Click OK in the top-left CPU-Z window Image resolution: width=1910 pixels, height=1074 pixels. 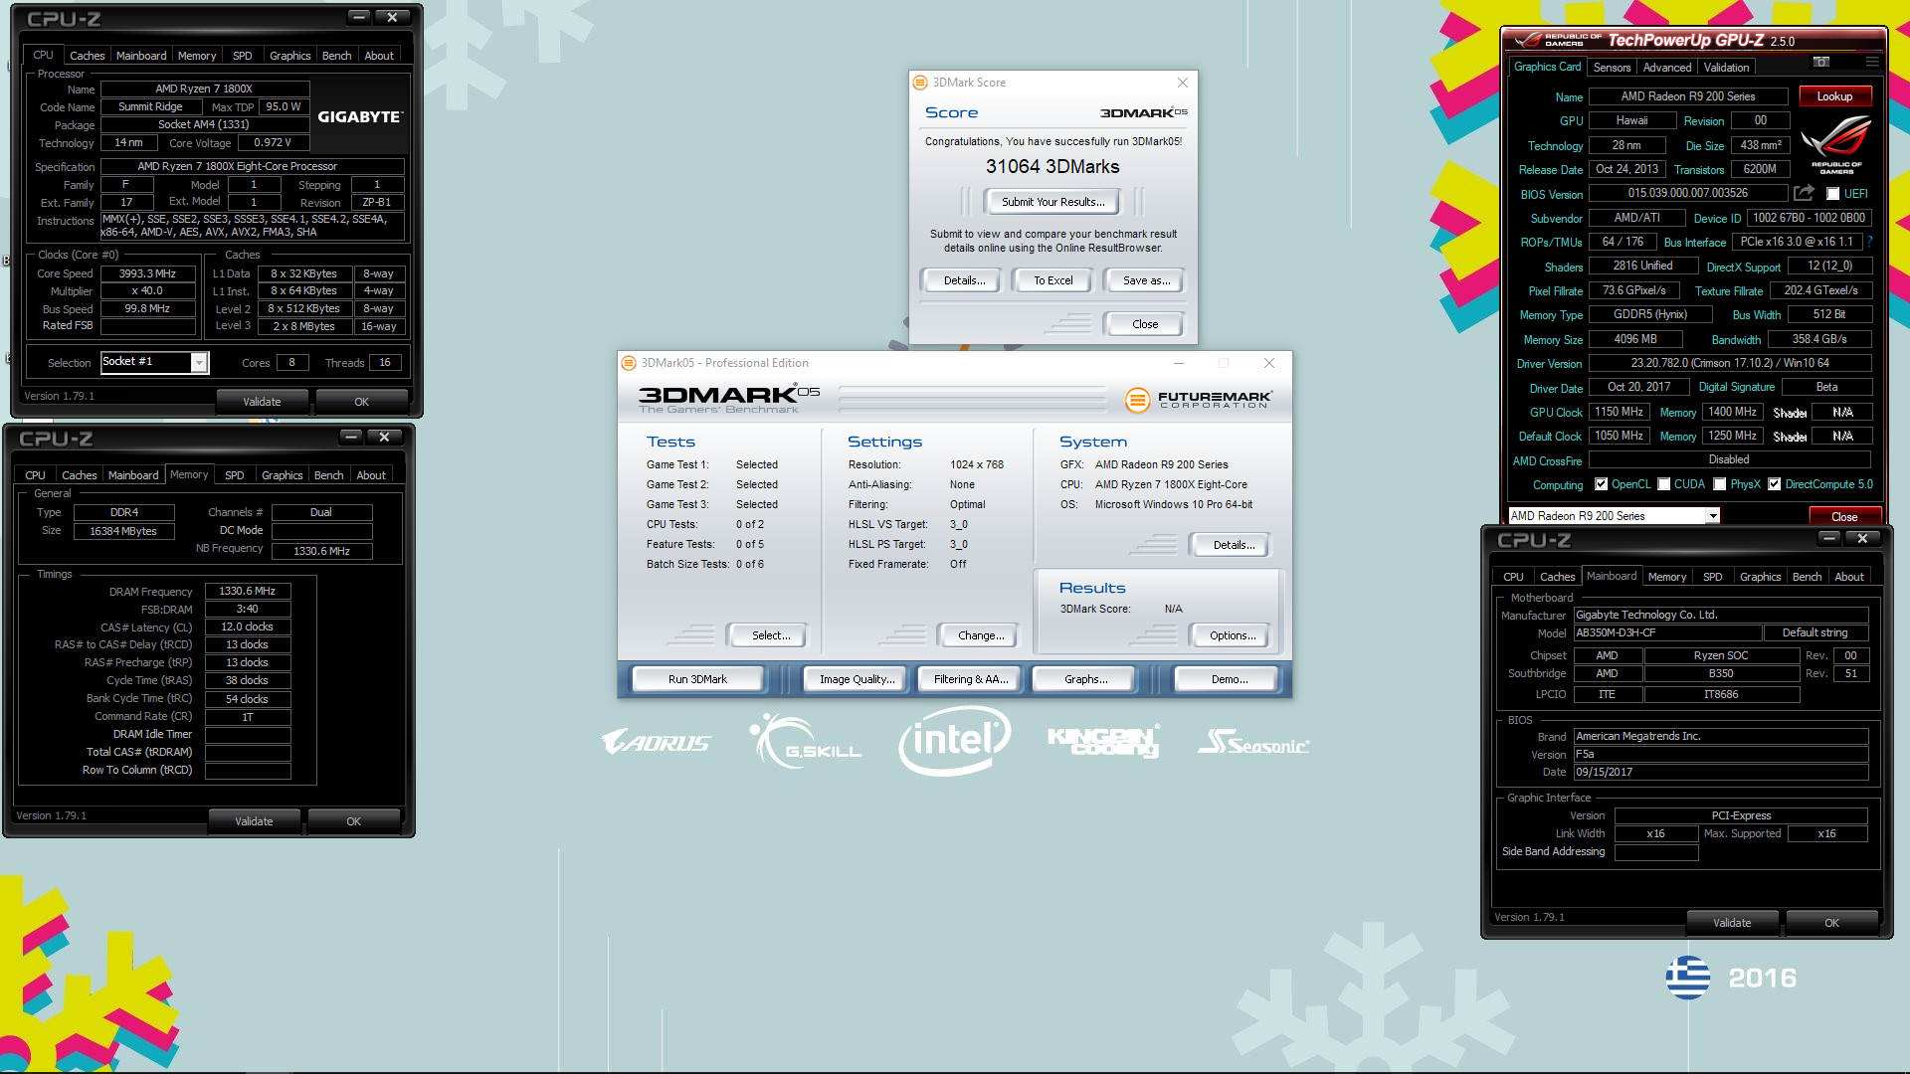(x=361, y=402)
